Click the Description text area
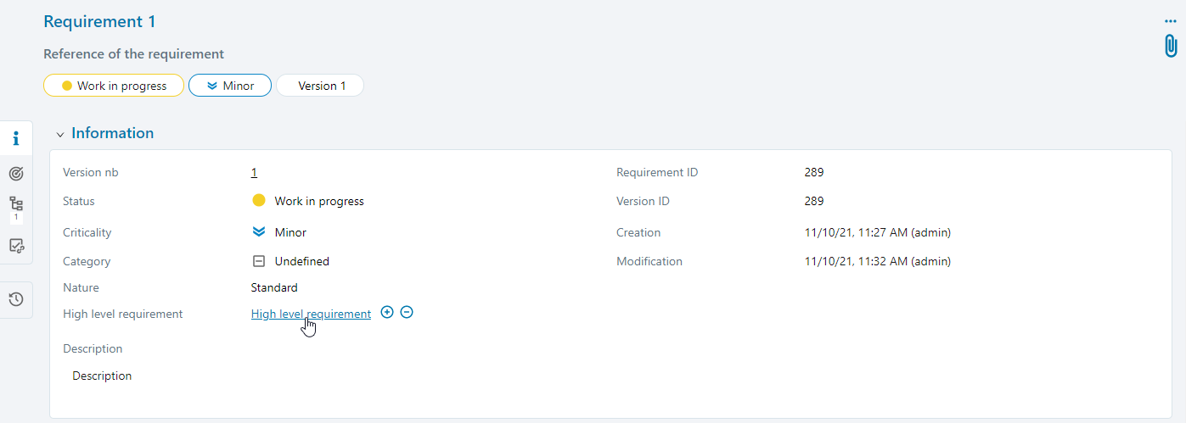The image size is (1186, 423). (x=102, y=376)
